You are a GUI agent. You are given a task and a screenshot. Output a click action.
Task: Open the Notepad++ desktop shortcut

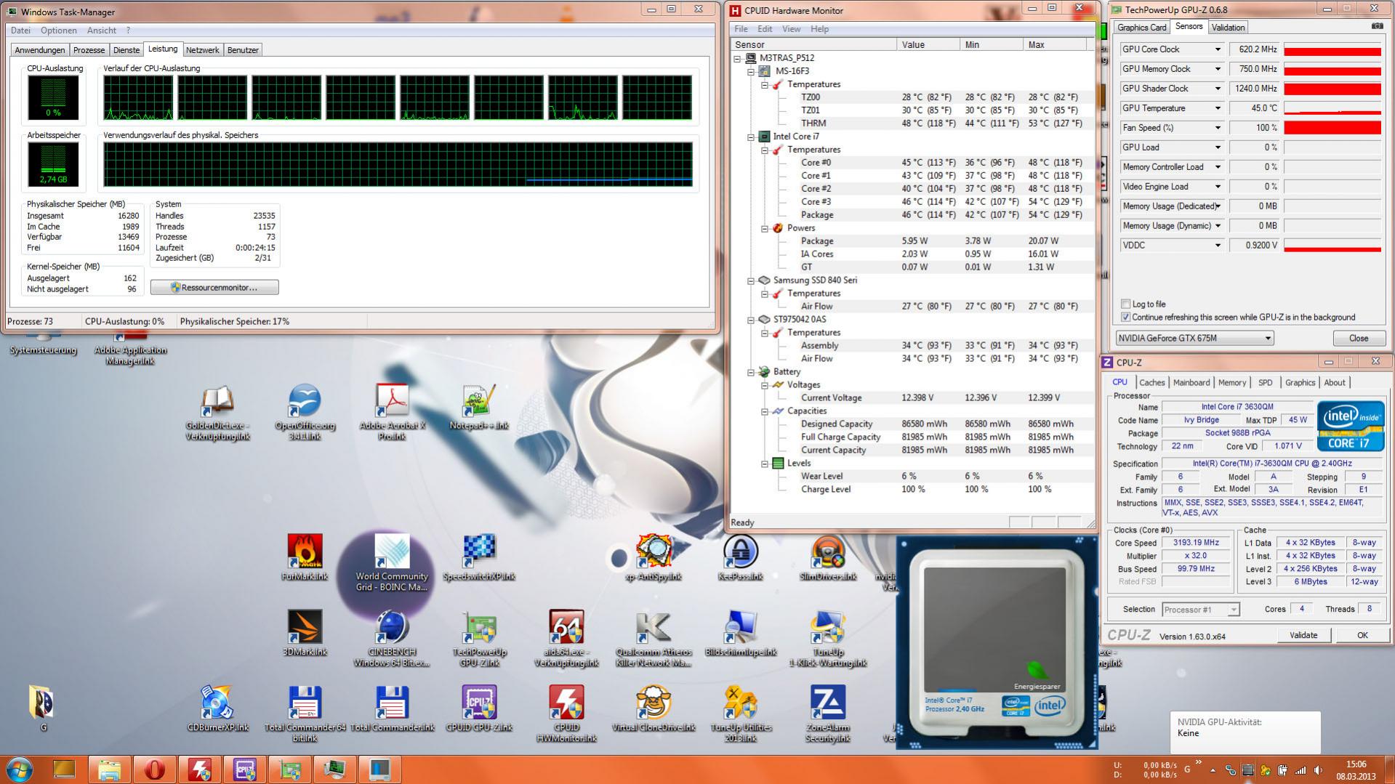tap(479, 407)
